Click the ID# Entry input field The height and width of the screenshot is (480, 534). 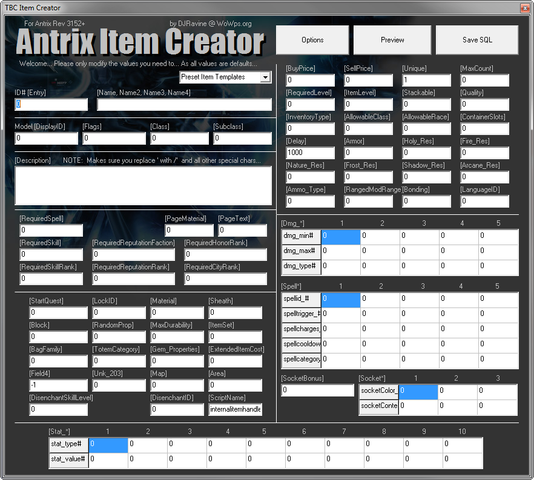51,104
